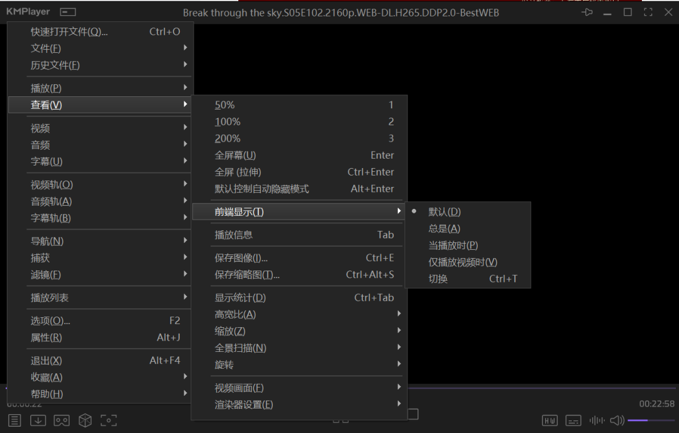679x433 pixels.
Task: Click 切换 Ctrl+T entry
Action: point(468,279)
